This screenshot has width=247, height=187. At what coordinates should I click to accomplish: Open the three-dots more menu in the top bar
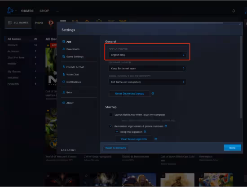57,11
